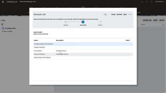Proceed with the Next button

pos(125,14)
